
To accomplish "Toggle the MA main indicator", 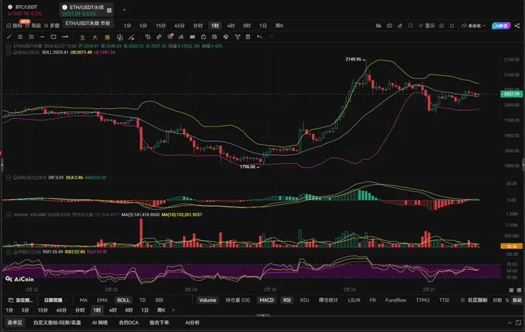I will coord(84,300).
